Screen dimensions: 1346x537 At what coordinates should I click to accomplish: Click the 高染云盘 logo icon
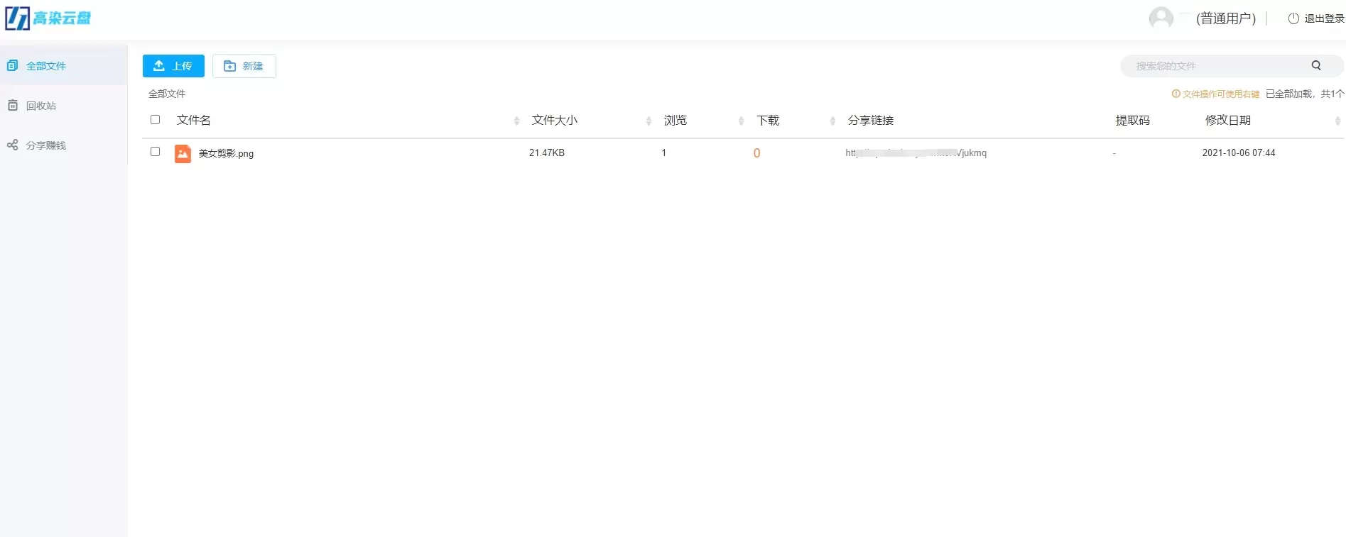tap(18, 18)
